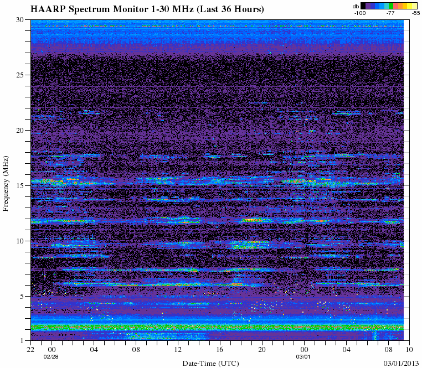The height and width of the screenshot is (368, 422).
Task: Click the '20' label on the time axis
Action: click(262, 349)
